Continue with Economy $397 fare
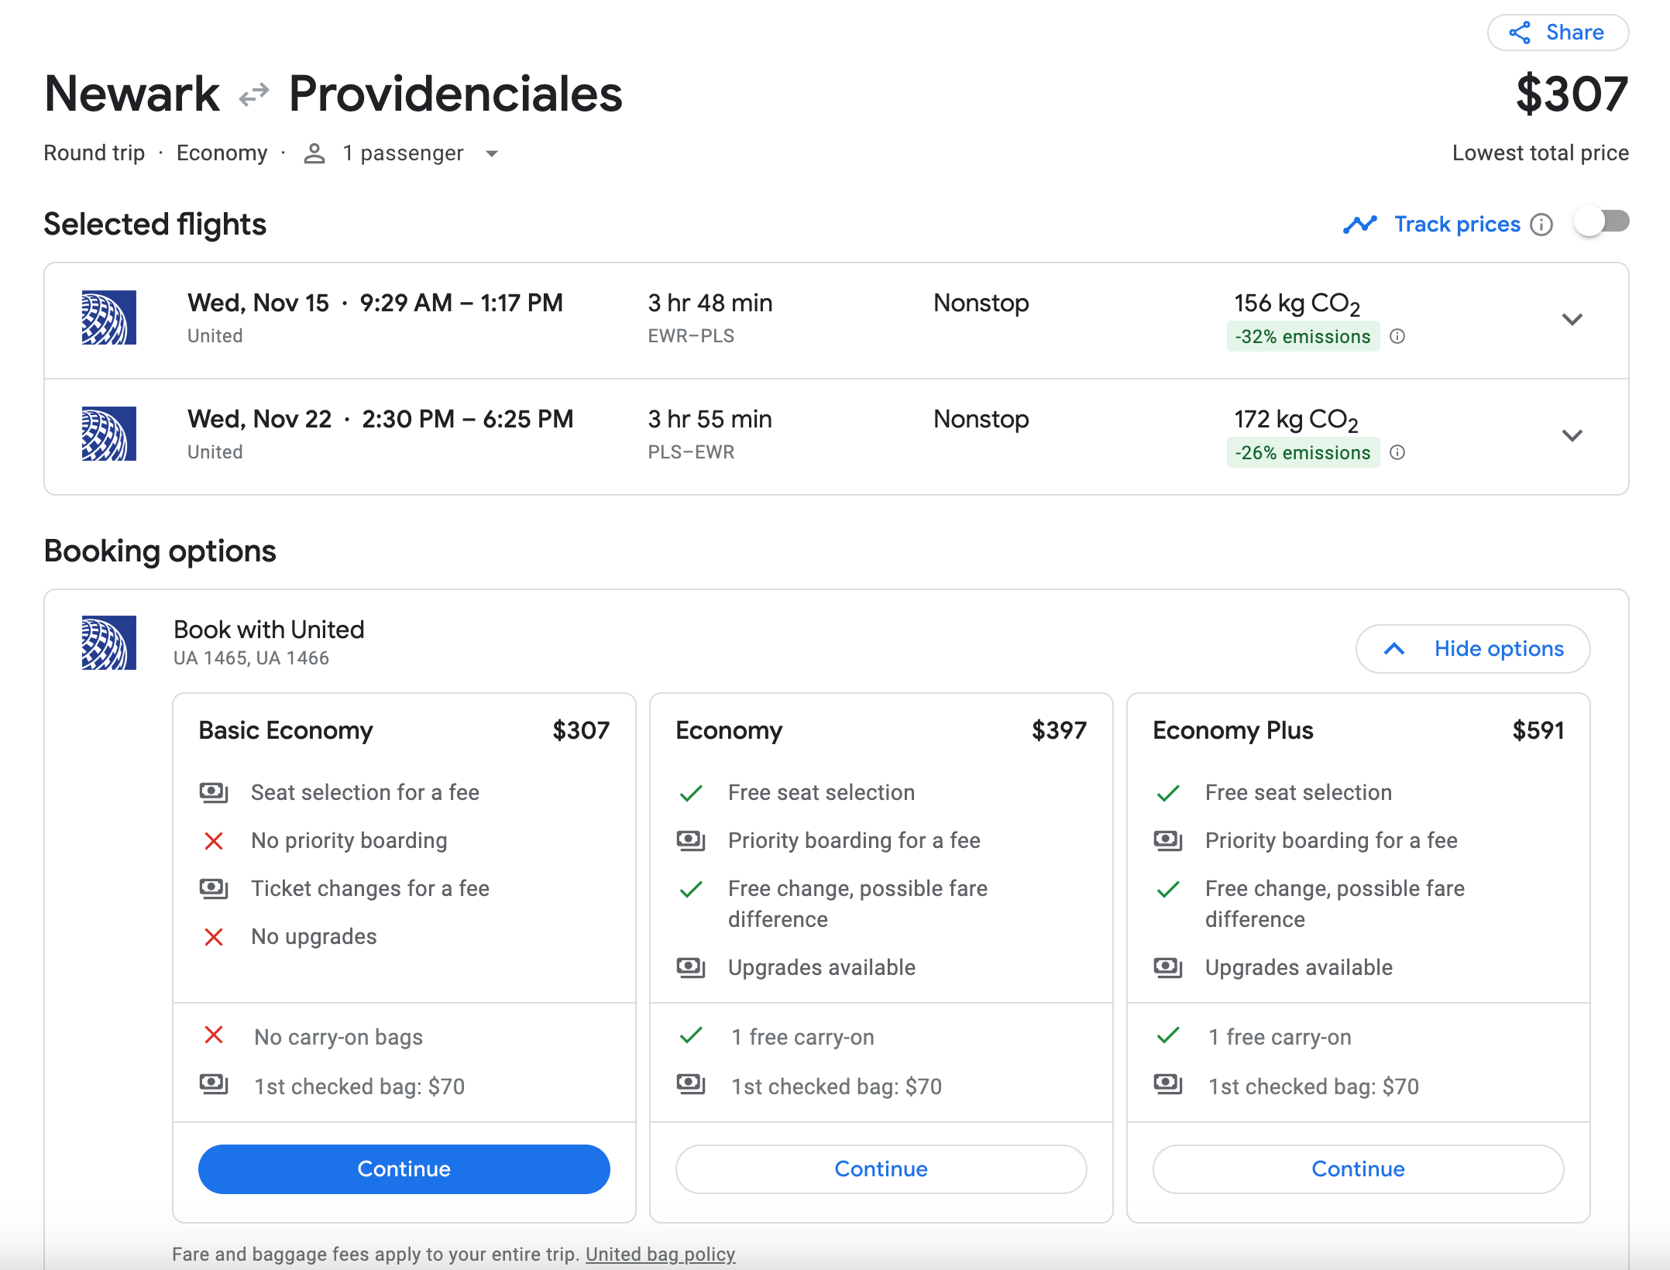Viewport: 1670px width, 1270px height. coord(881,1169)
